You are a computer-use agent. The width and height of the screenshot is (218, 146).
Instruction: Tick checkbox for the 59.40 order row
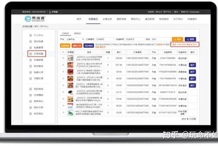pos(63,99)
